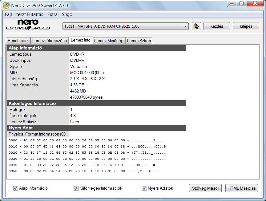Screen dimensions: 266x201
Task: Click the hex row starting with 0010
Action: 87,147
